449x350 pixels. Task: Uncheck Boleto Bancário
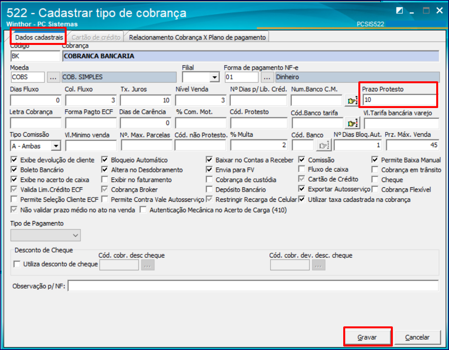pos(14,170)
